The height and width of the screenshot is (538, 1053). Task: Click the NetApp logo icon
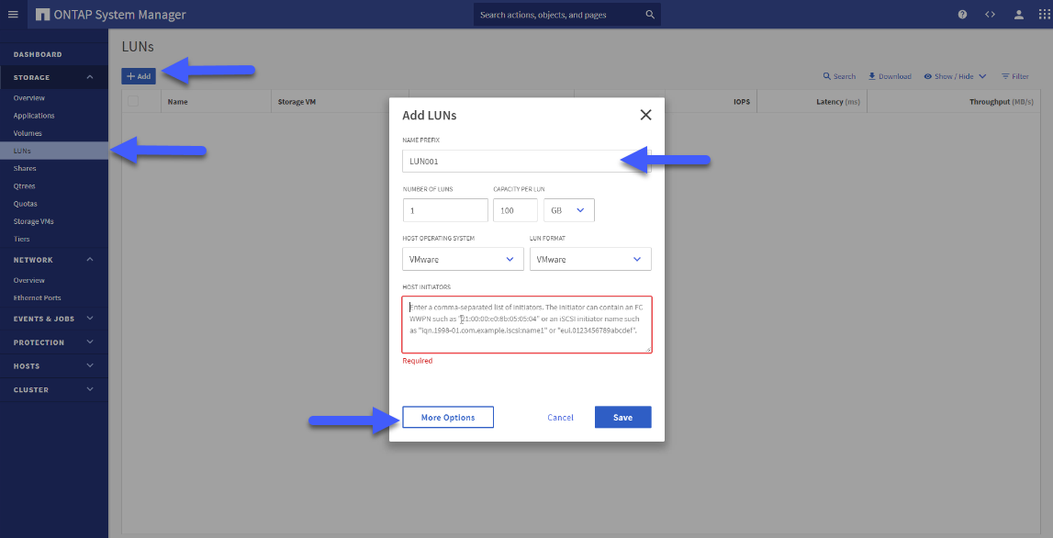coord(42,14)
